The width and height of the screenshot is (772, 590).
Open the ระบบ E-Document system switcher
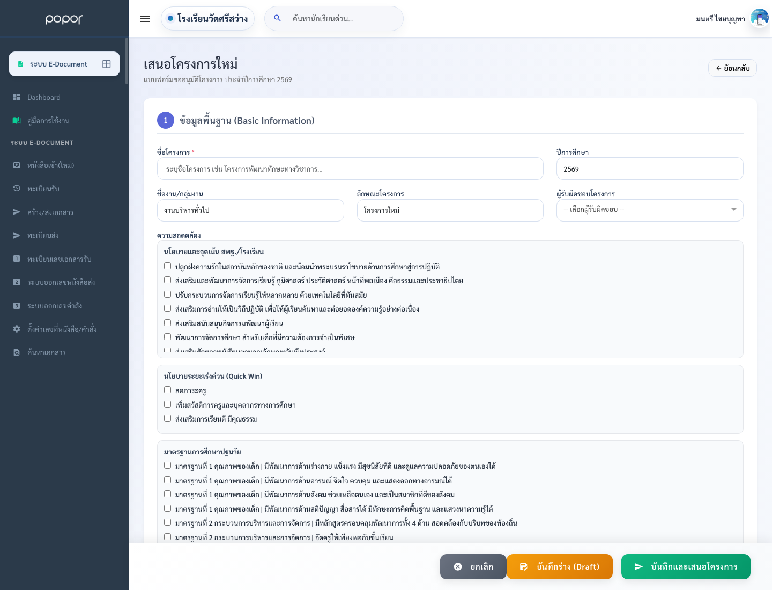(x=64, y=64)
